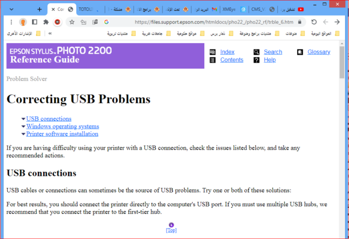Go back using the left arrow button
This screenshot has height=239, width=349.
click(325, 22)
